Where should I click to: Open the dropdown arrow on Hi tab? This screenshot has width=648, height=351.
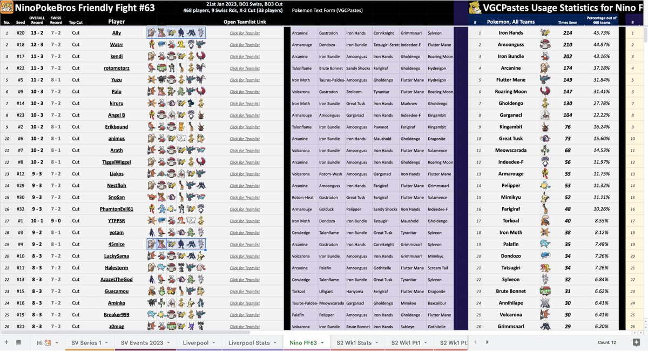pos(56,343)
